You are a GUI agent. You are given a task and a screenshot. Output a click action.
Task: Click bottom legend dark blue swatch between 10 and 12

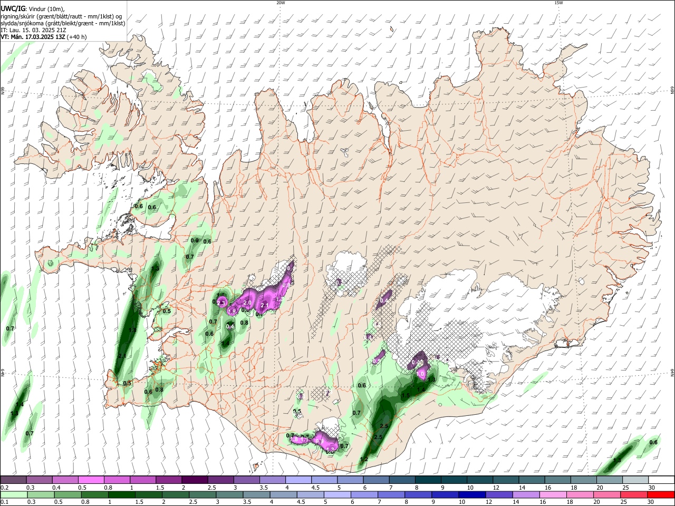(472, 494)
